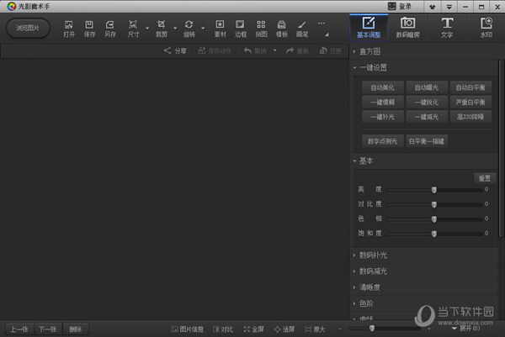The height and width of the screenshot is (337, 505).
Task: Open the 边框 (Frame) tool
Action: pyautogui.click(x=240, y=29)
